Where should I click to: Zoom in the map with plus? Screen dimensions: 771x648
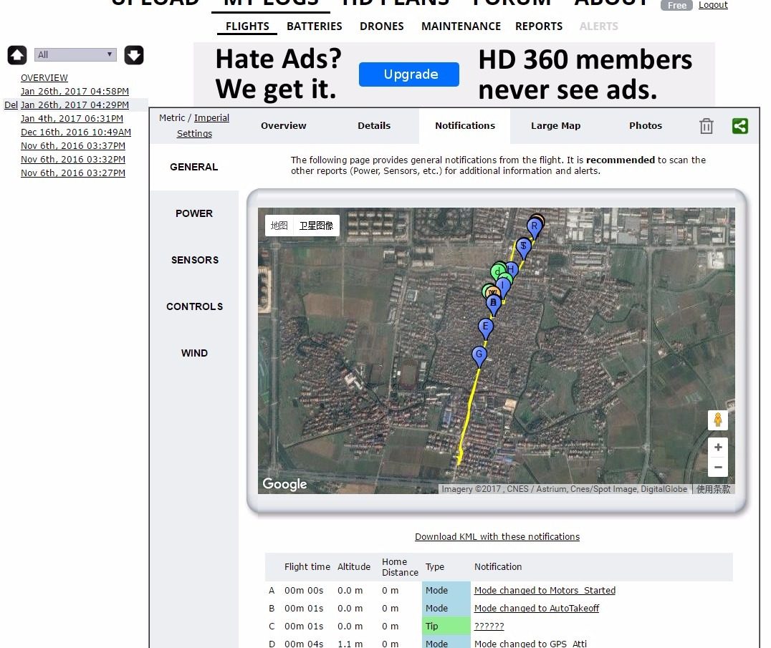click(x=718, y=447)
